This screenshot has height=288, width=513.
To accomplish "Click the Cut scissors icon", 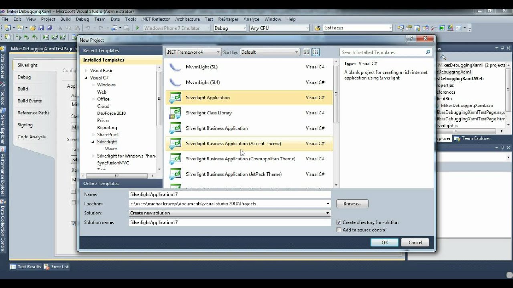I will [60, 28].
